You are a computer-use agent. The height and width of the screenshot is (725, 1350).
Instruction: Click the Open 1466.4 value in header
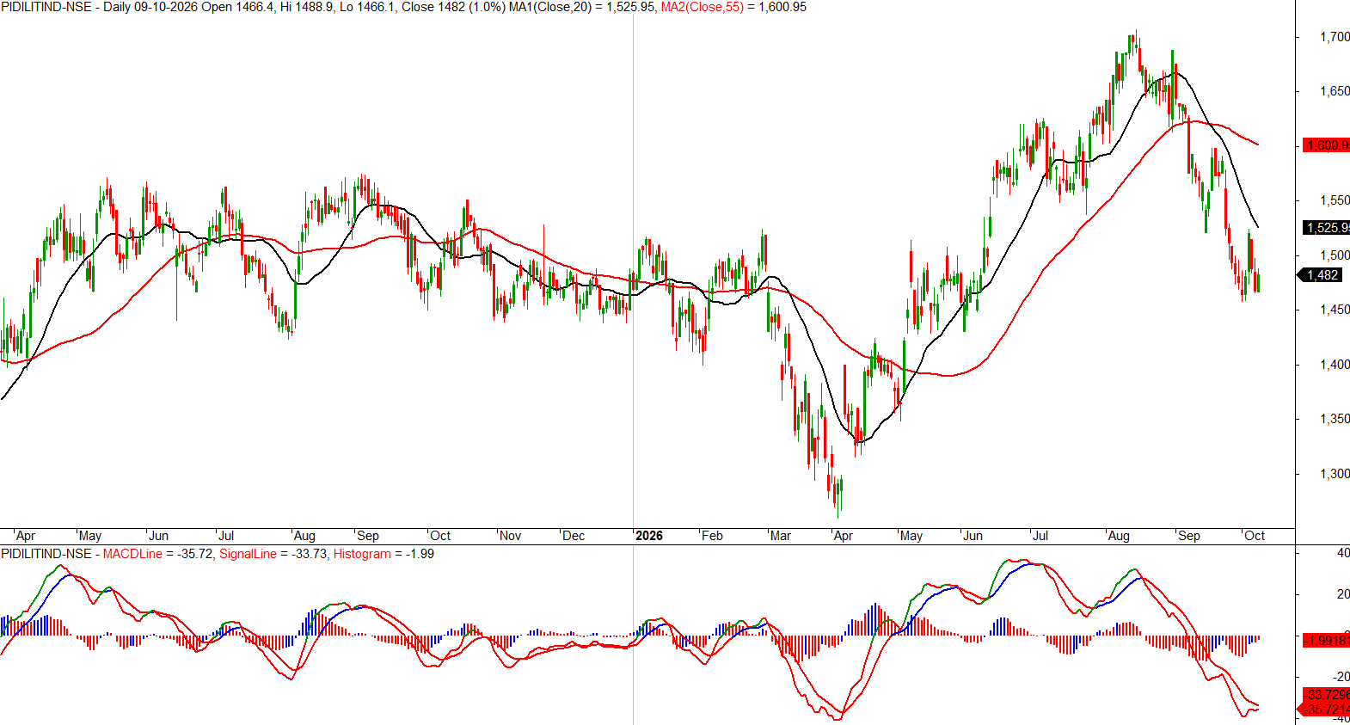point(237,7)
